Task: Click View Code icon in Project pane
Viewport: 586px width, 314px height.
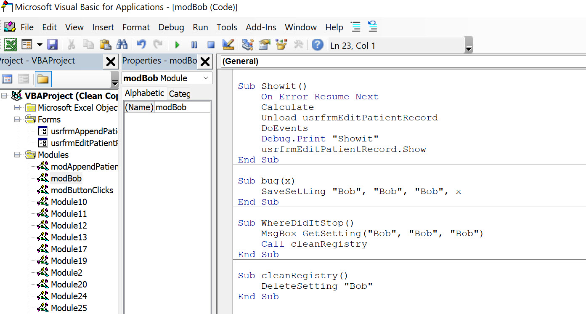Action: pos(7,79)
